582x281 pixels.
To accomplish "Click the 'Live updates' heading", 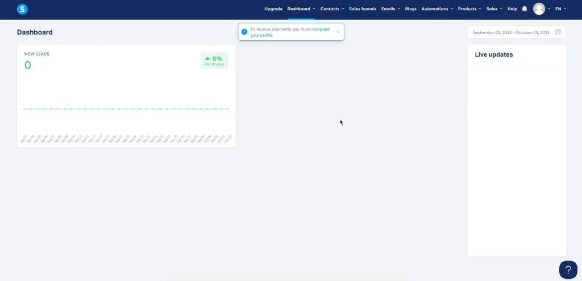I will (x=494, y=54).
